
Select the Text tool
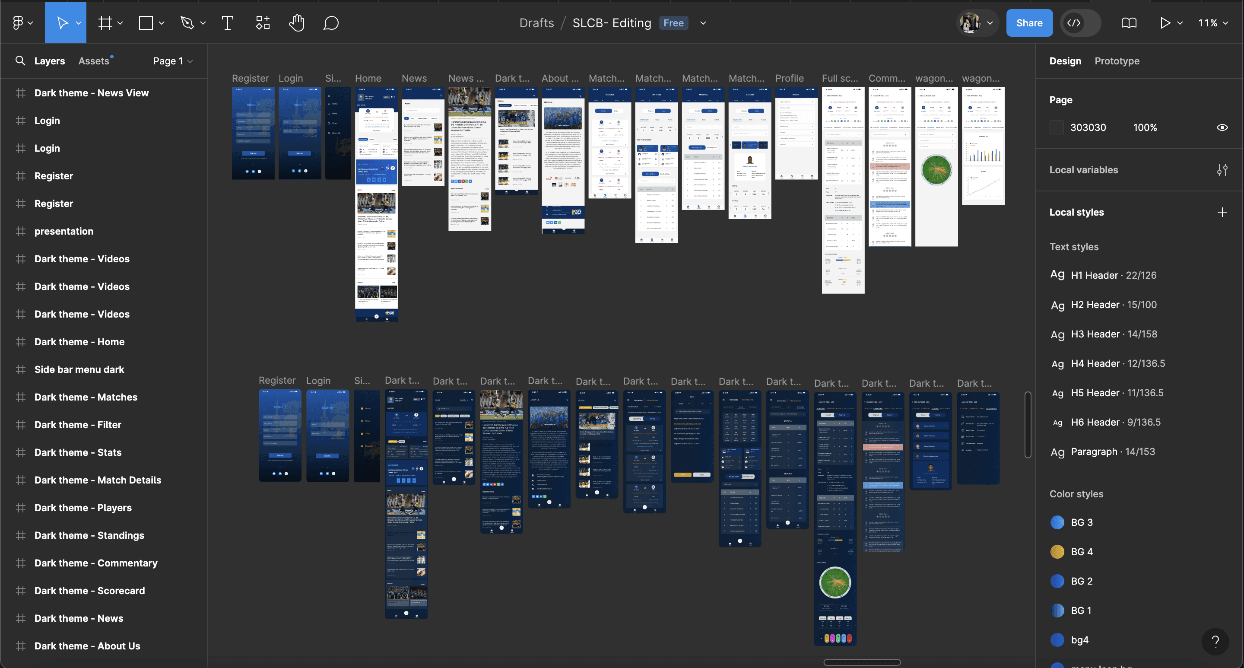click(x=227, y=23)
